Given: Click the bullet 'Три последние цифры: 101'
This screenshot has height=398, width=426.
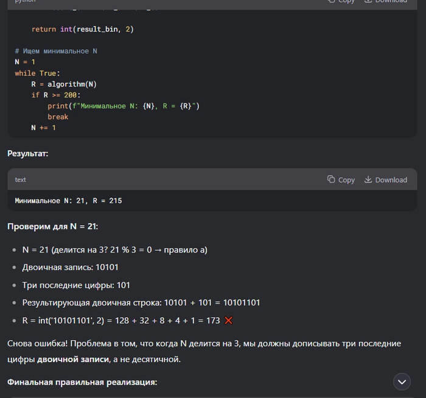Looking at the screenshot, I should click(x=76, y=285).
